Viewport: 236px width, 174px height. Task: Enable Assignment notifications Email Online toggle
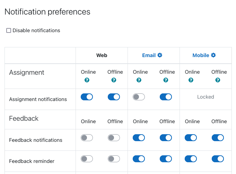pos(139,97)
